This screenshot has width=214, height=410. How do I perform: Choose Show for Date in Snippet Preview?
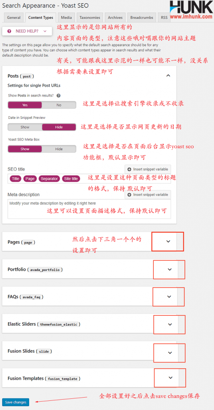[x=25, y=127]
